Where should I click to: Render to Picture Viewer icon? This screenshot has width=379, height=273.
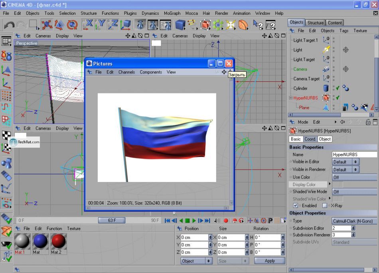tap(153, 25)
